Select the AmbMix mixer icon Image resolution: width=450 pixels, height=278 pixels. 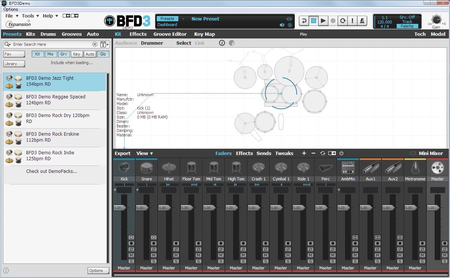[x=348, y=168]
